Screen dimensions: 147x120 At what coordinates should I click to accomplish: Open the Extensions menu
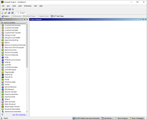28,6
